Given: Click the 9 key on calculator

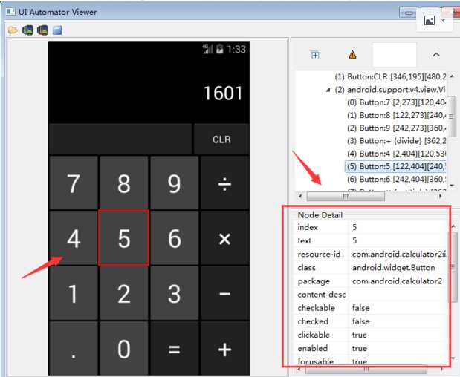Looking at the screenshot, I should pos(174,183).
